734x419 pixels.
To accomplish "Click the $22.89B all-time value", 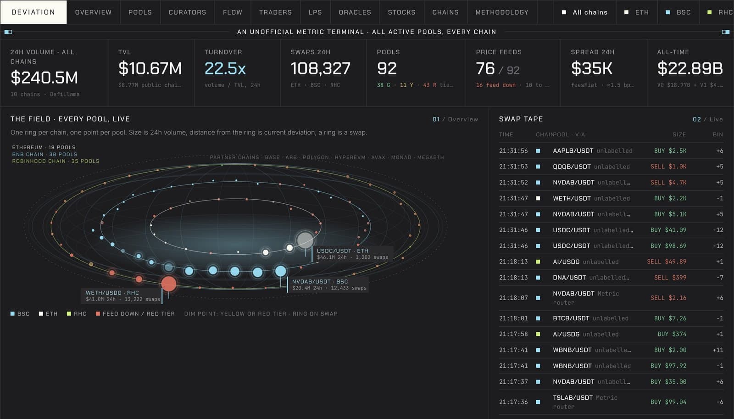I will coord(690,68).
